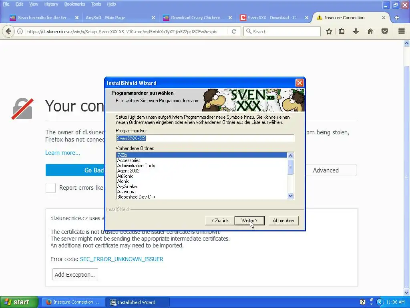Screen dimensions: 410x308
Task: Open the History menu
Action: coord(51,4)
